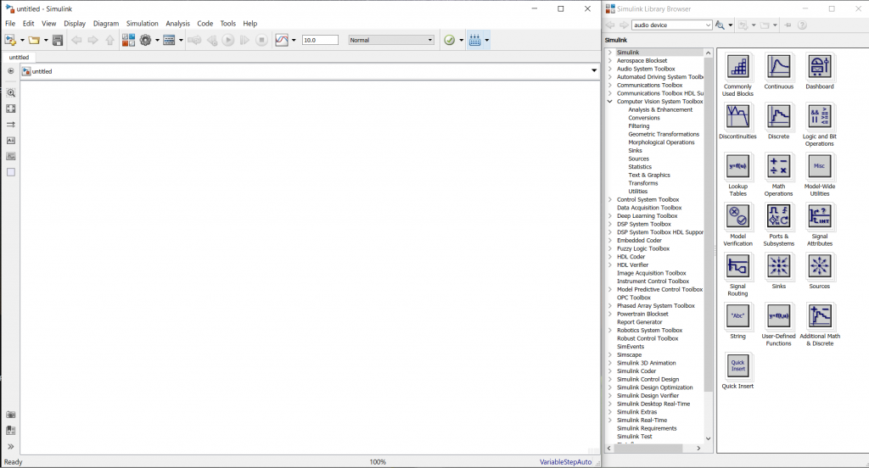Screen dimensions: 869x468
Task: Open the Signal Routing library
Action: pos(737,266)
